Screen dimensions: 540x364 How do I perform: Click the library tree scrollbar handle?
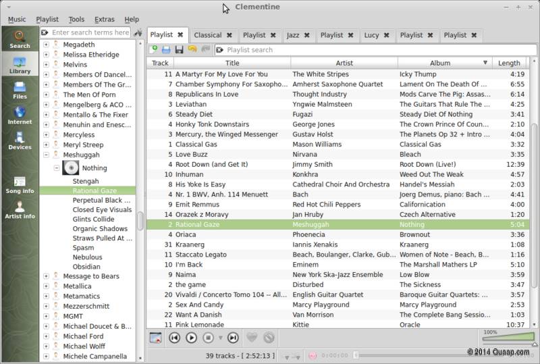click(140, 221)
